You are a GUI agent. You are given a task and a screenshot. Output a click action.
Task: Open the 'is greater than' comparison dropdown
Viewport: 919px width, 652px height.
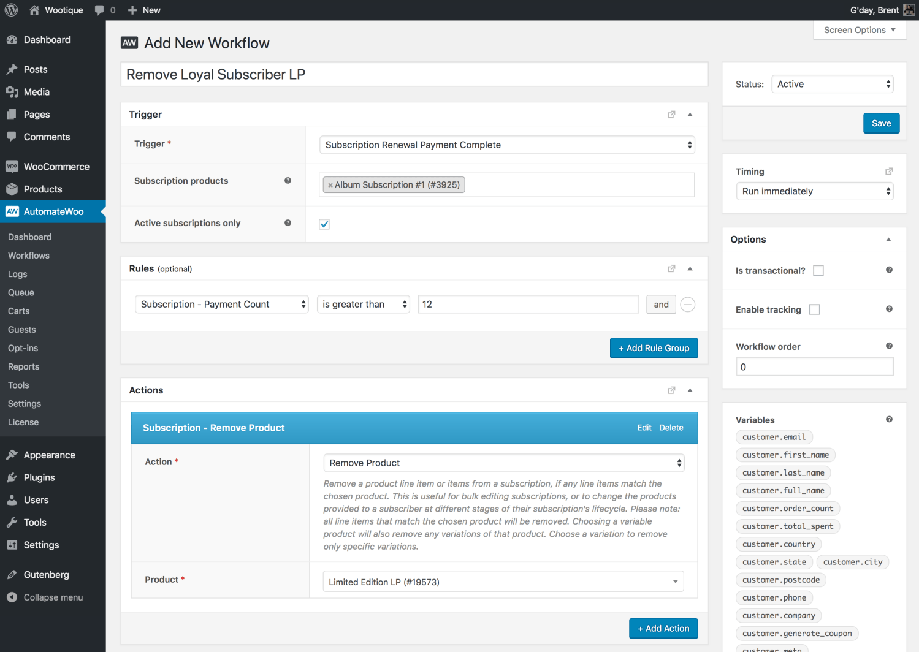click(x=364, y=305)
